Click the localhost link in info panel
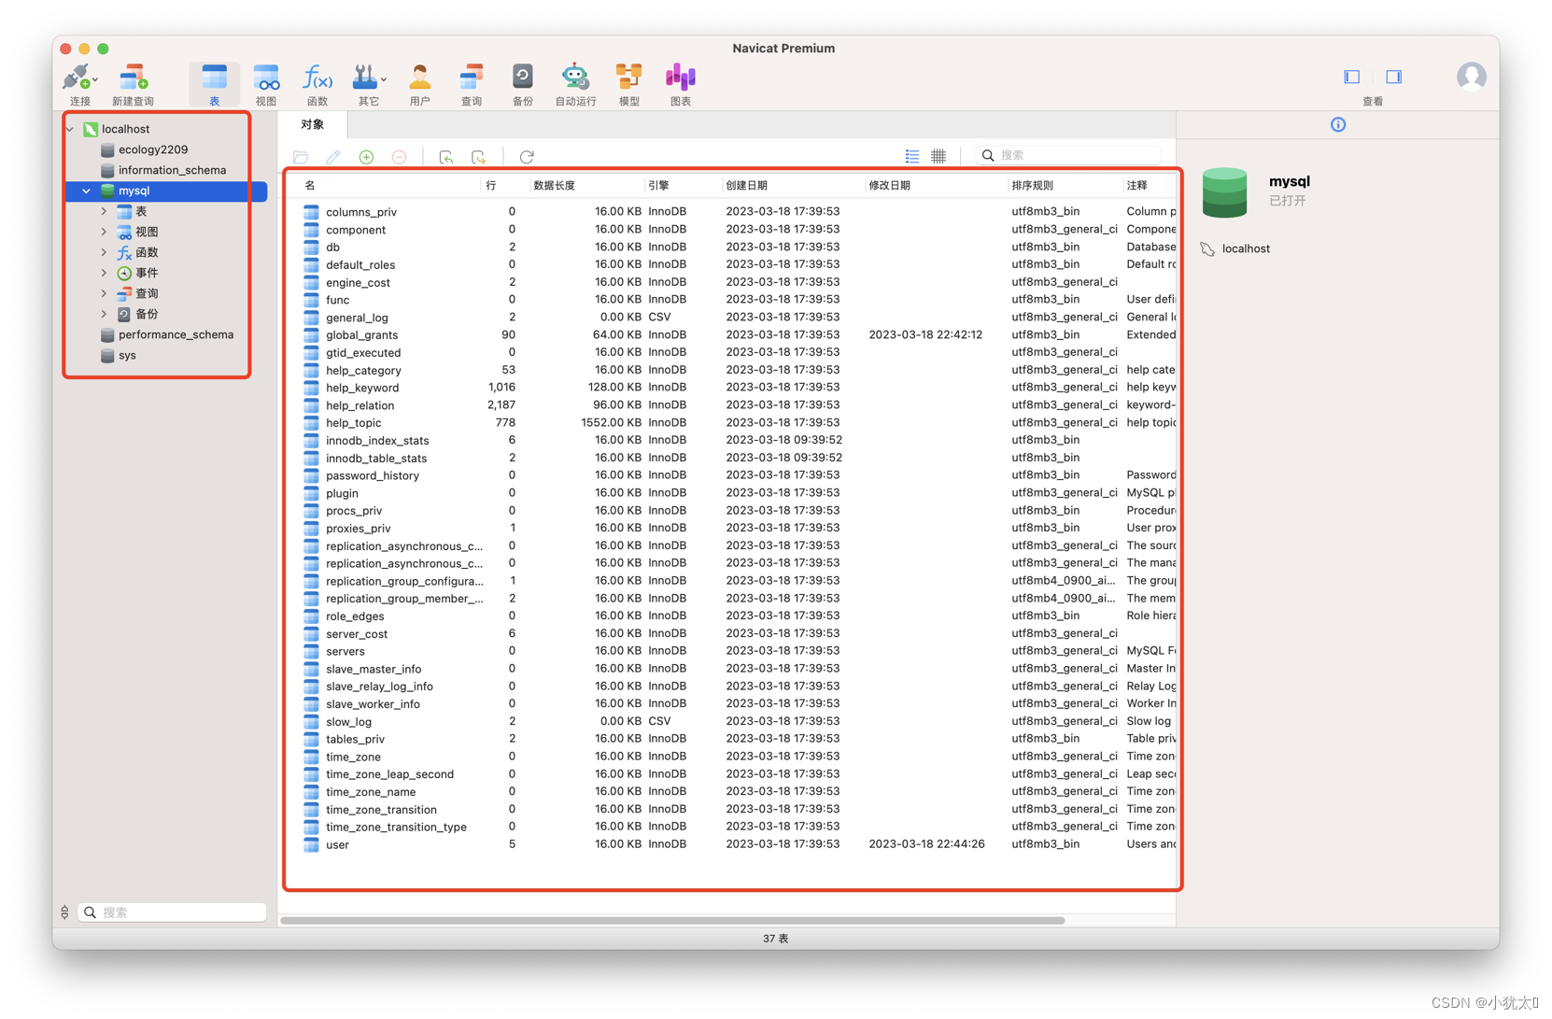Image resolution: width=1552 pixels, height=1019 pixels. (x=1246, y=248)
